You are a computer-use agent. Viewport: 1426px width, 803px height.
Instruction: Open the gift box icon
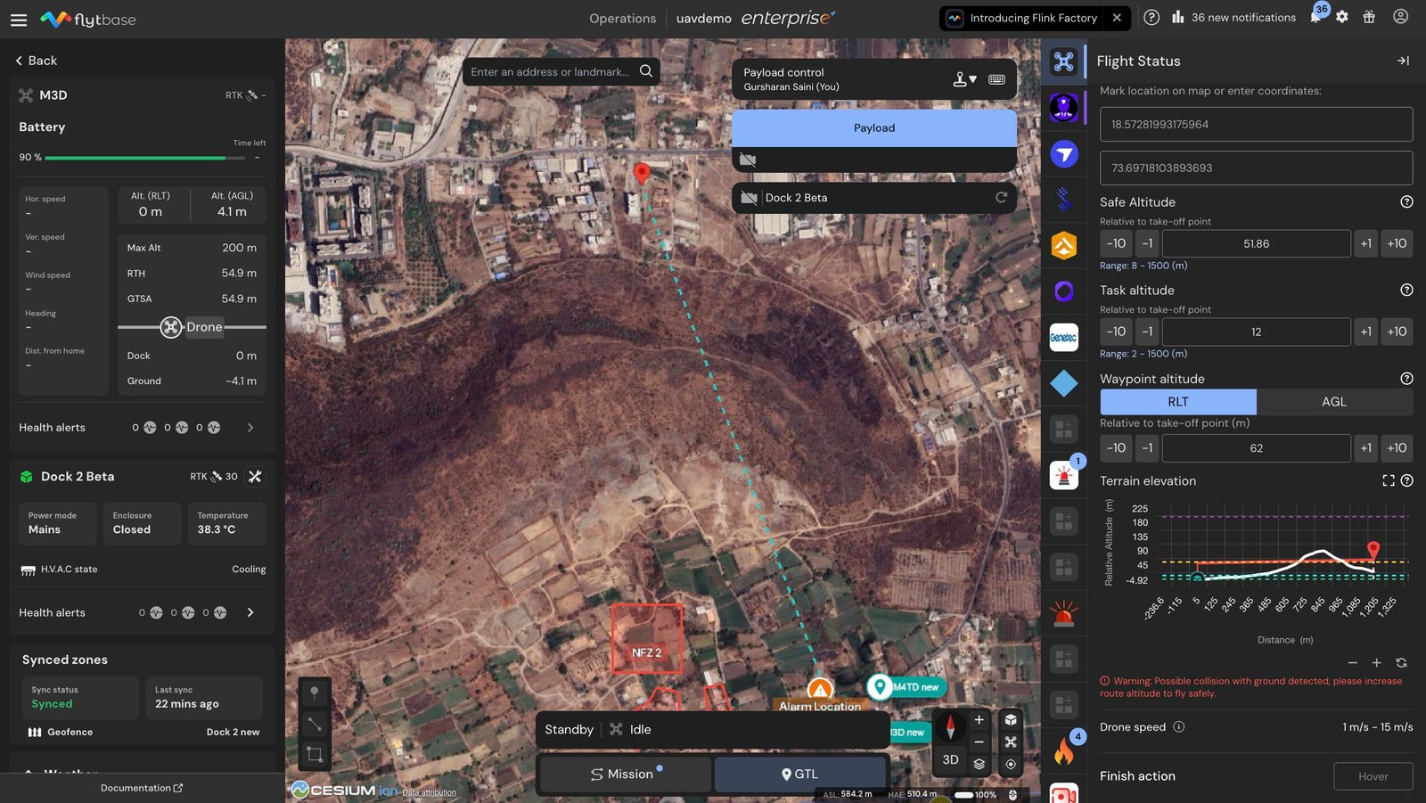[1369, 18]
